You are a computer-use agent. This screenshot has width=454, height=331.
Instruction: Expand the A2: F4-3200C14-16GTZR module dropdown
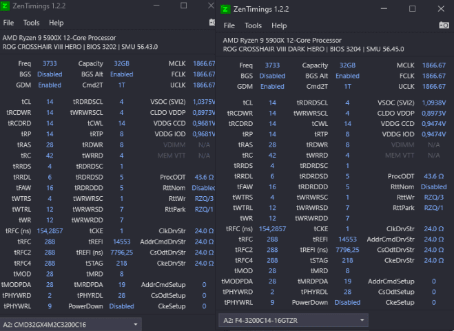pos(293,320)
